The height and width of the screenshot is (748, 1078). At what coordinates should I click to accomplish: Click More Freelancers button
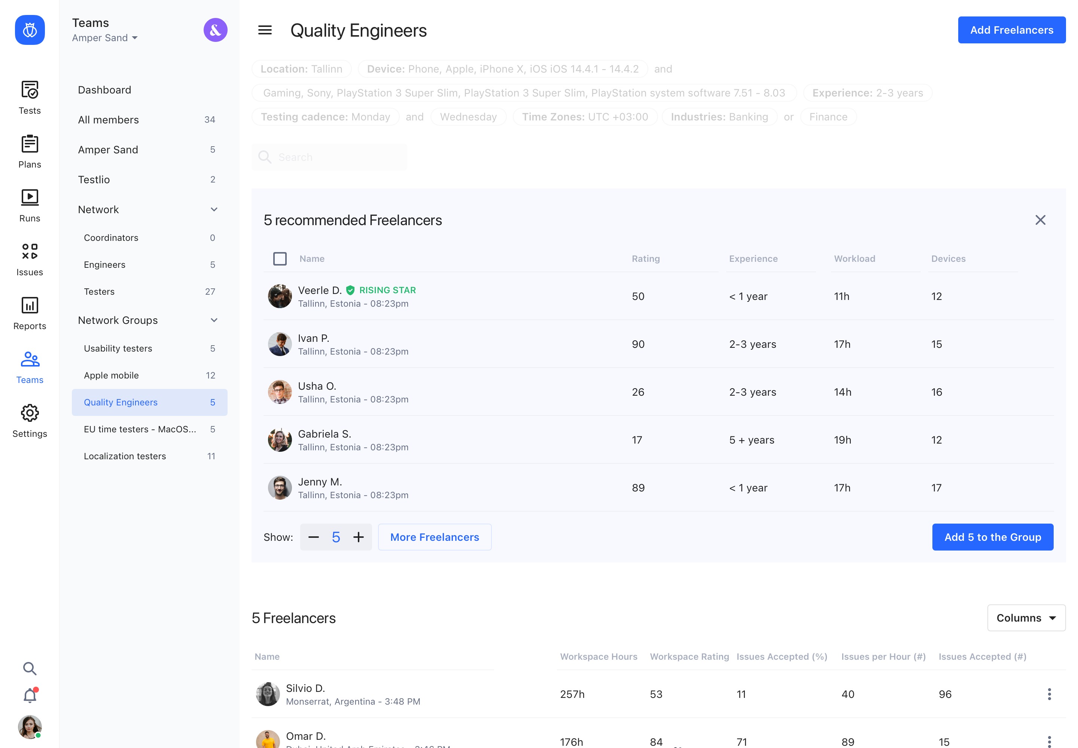[435, 537]
